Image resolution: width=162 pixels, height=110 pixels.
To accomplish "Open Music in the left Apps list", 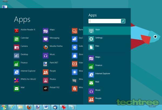I will point(46,56).
